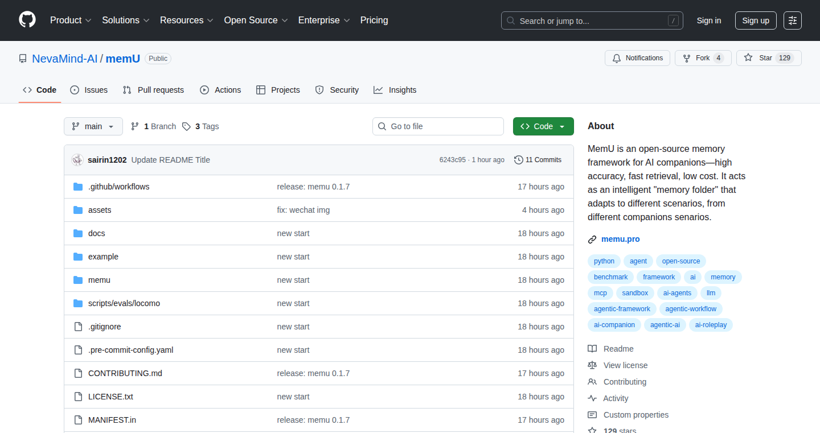
Task: Select the ai-companion topic tag
Action: tap(614, 325)
